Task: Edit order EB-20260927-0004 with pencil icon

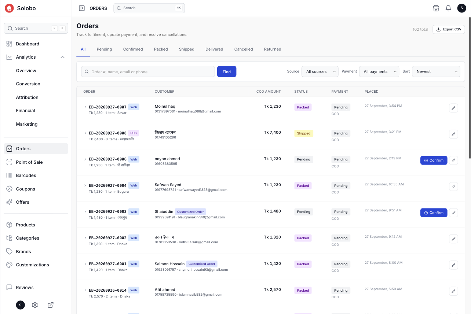Action: 453,186
